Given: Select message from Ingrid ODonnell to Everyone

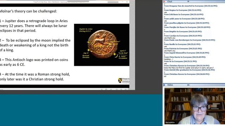Looking at the screenshot, I should point(187,53).
